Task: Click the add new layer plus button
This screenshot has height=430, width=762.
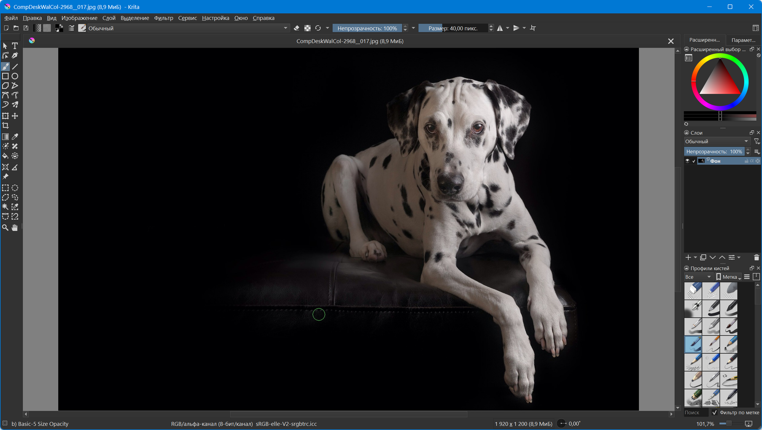Action: tap(688, 258)
